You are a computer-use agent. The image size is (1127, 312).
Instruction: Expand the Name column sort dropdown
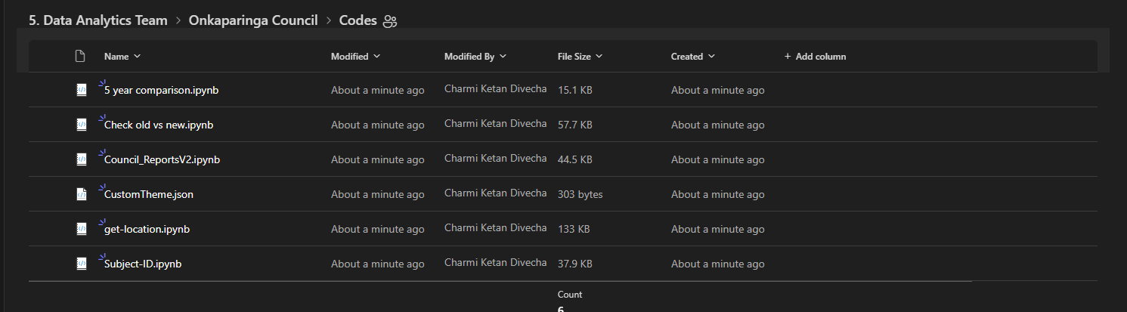[x=122, y=57]
